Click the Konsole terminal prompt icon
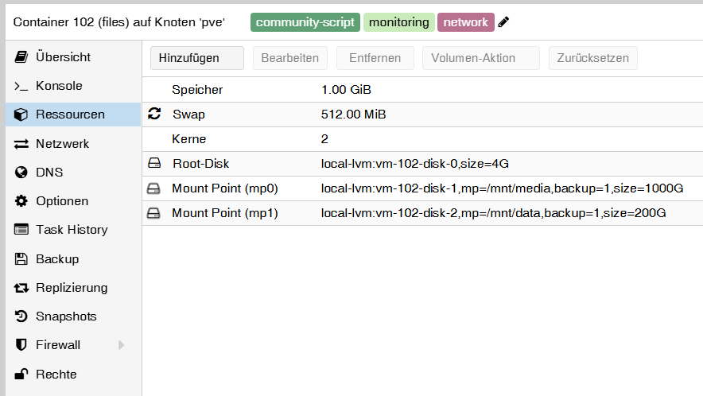 tap(21, 86)
